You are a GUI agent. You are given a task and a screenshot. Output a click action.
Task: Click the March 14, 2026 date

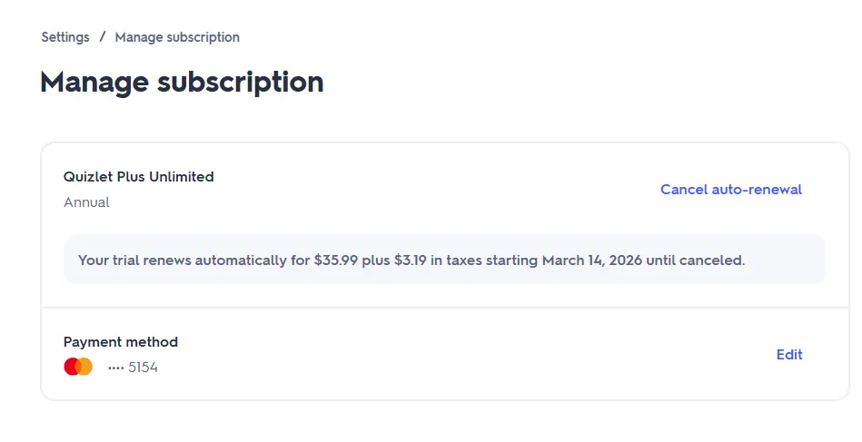592,260
